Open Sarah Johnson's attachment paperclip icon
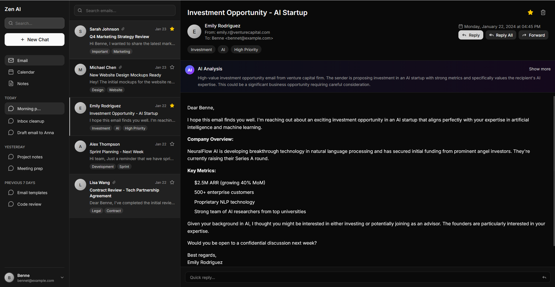Viewport: 555px width, 287px height. click(123, 29)
